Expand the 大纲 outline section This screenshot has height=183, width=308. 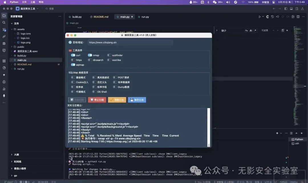[12, 155]
